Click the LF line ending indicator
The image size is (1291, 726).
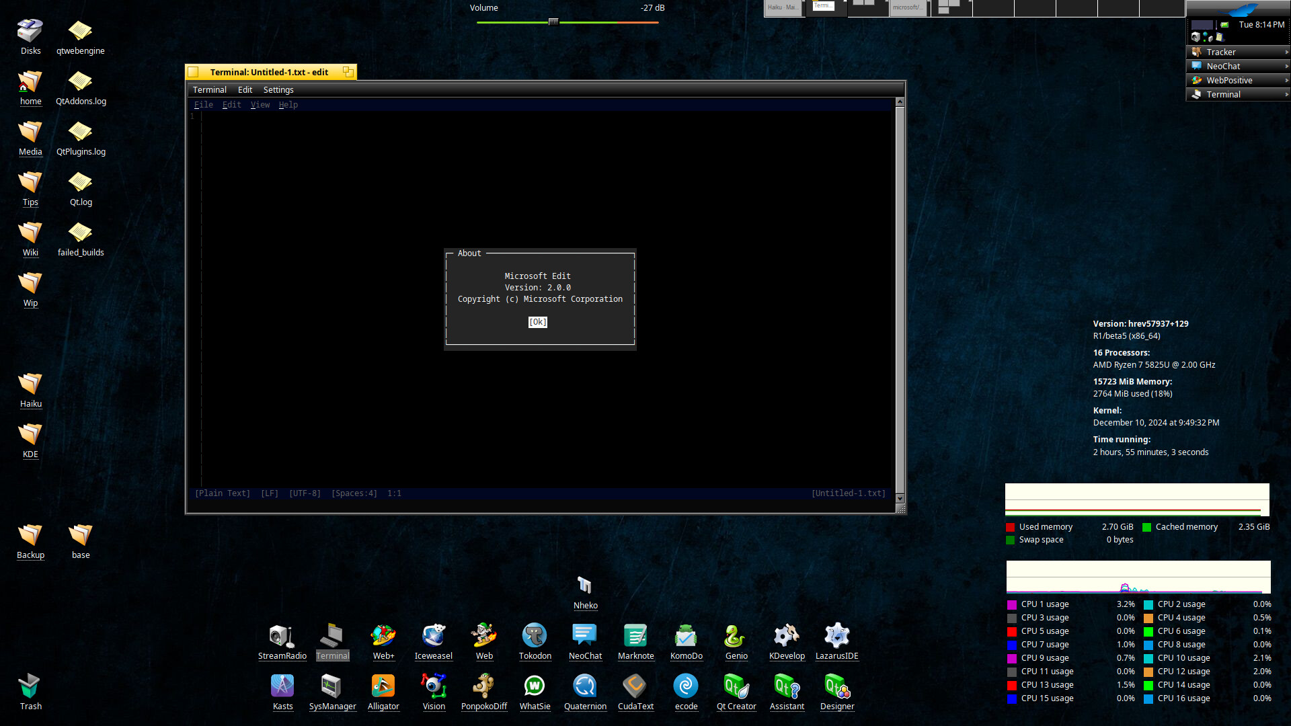click(x=270, y=493)
